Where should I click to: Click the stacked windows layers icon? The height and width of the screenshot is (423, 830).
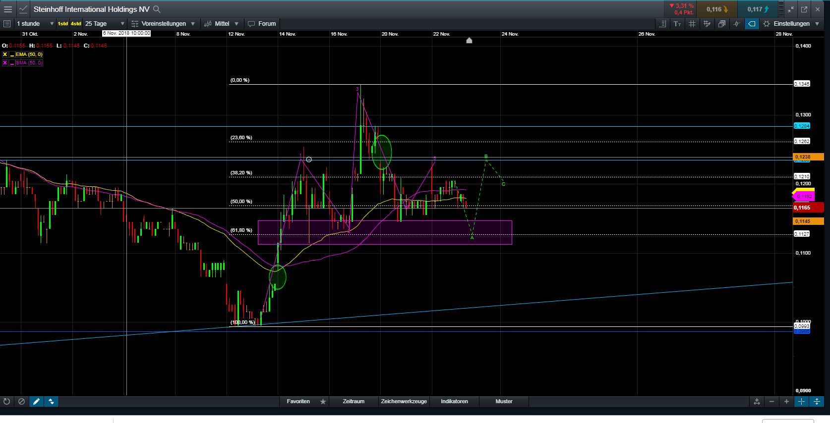(x=722, y=24)
